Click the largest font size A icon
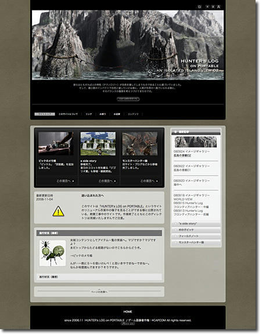273x335 pixels. pyautogui.click(x=218, y=6)
